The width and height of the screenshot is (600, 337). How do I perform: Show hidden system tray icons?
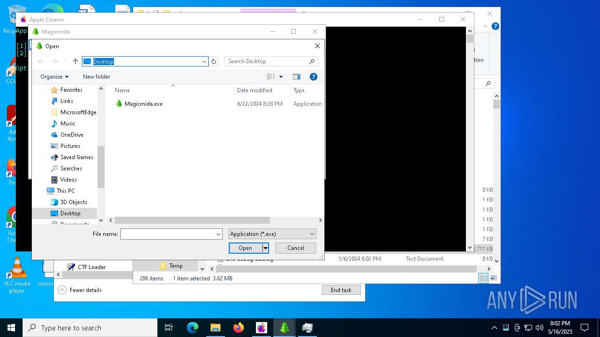(x=494, y=328)
